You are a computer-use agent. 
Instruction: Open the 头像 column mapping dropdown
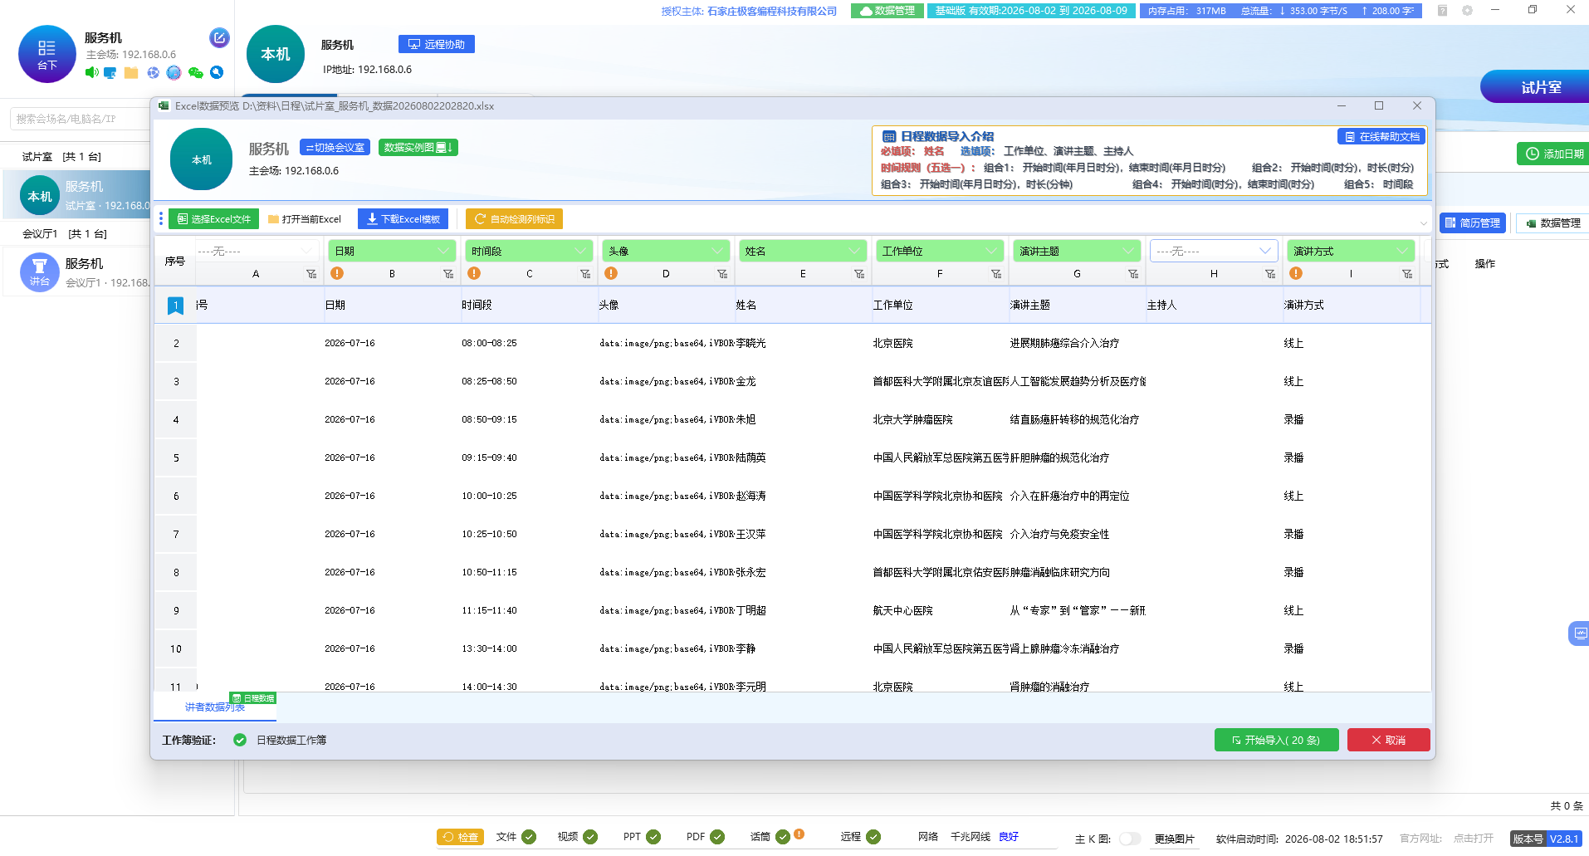666,251
